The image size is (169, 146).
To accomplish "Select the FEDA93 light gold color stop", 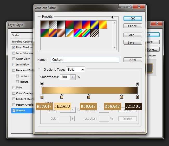I will pos(62,96).
